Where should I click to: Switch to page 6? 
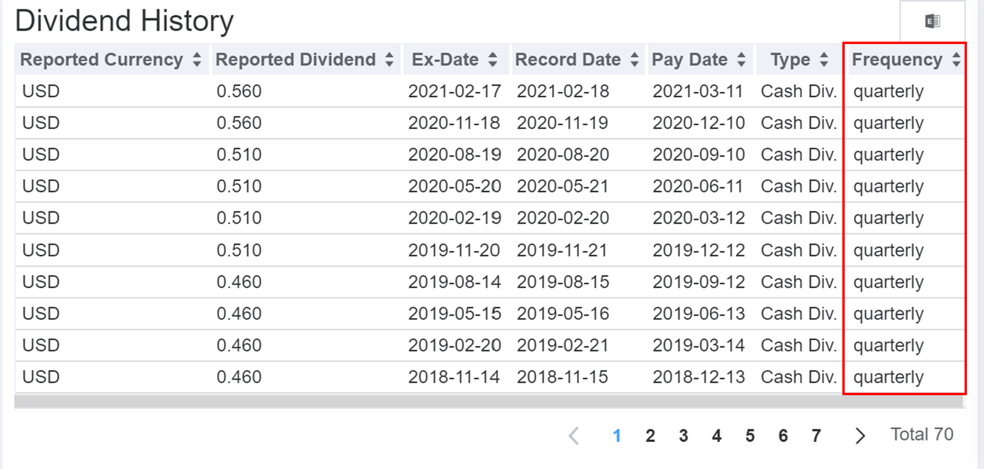coord(783,435)
